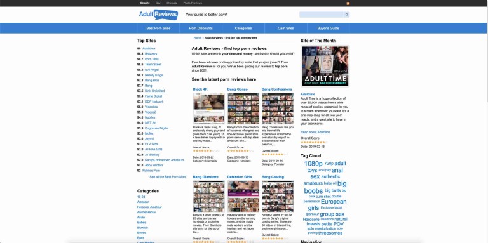The image size is (488, 243).
Task: Select the 720p tag in Tag Cloud
Action: click(329, 164)
